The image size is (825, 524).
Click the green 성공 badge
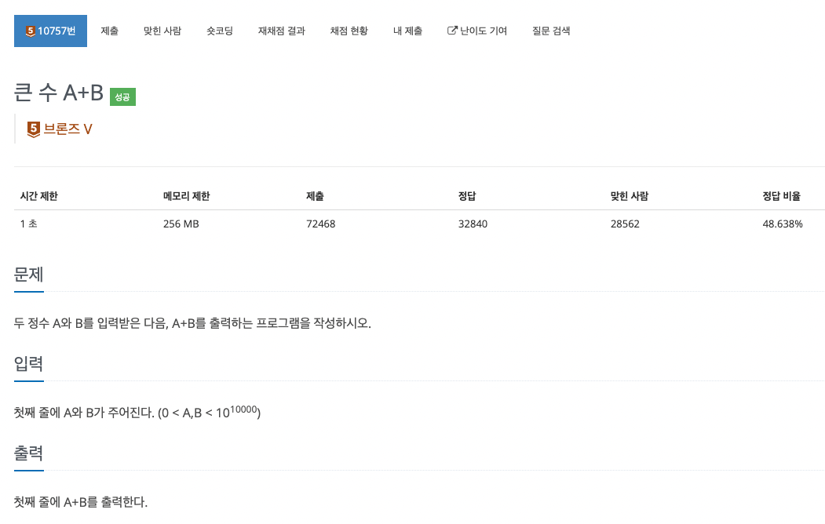click(x=122, y=96)
